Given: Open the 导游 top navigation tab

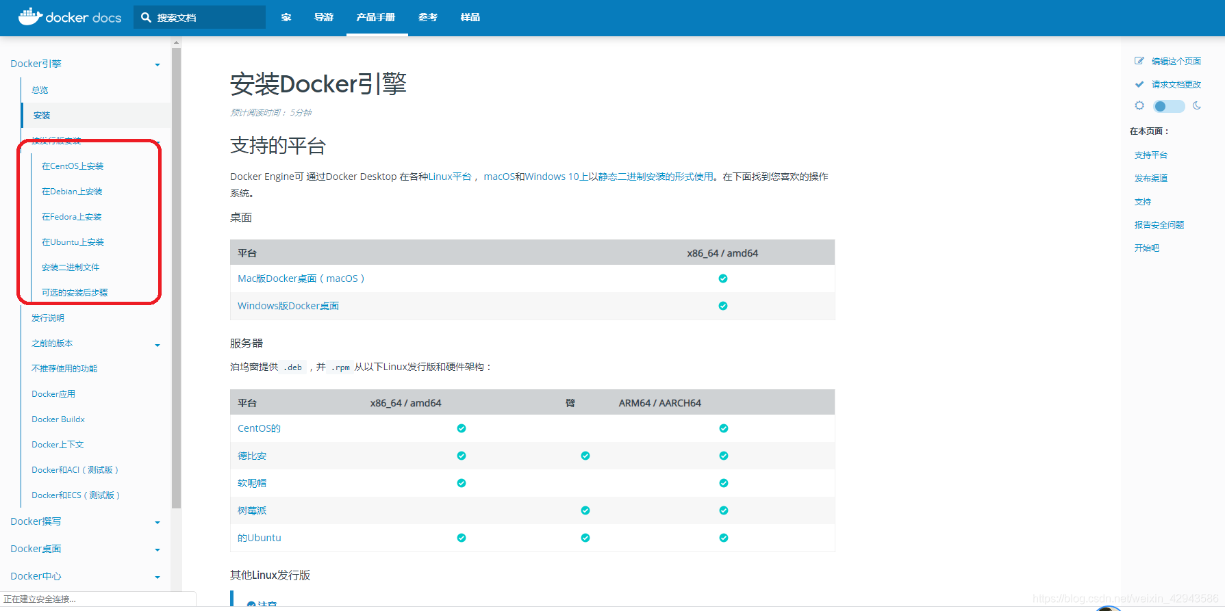Looking at the screenshot, I should (324, 18).
